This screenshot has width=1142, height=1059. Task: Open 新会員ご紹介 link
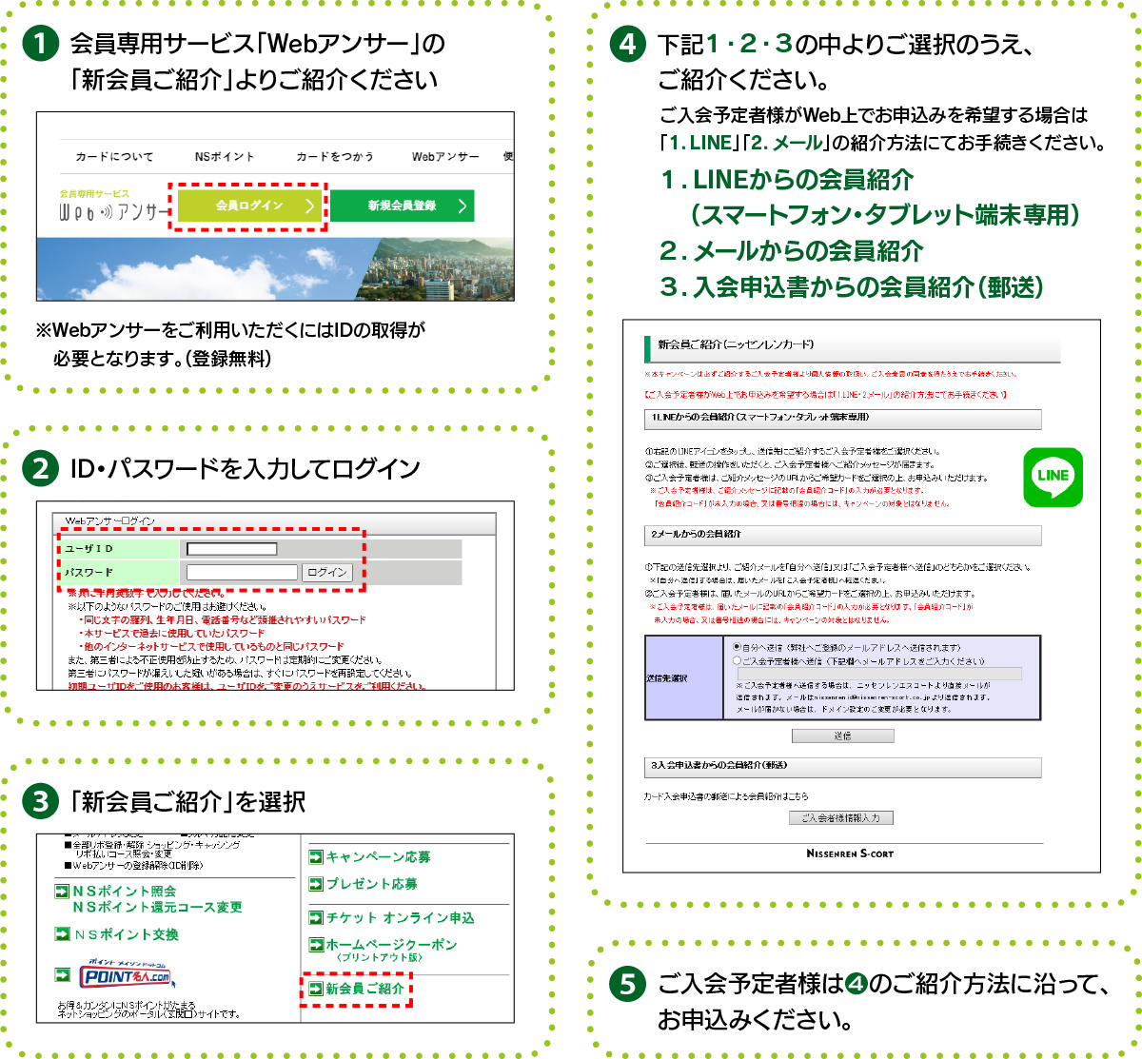pos(364,989)
